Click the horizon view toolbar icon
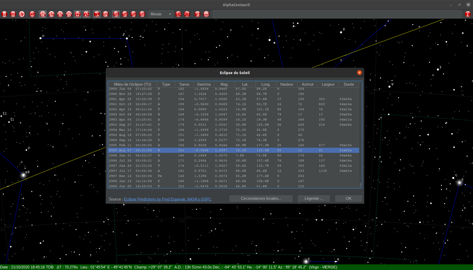Viewport: 473px width, 270px height. [78, 14]
